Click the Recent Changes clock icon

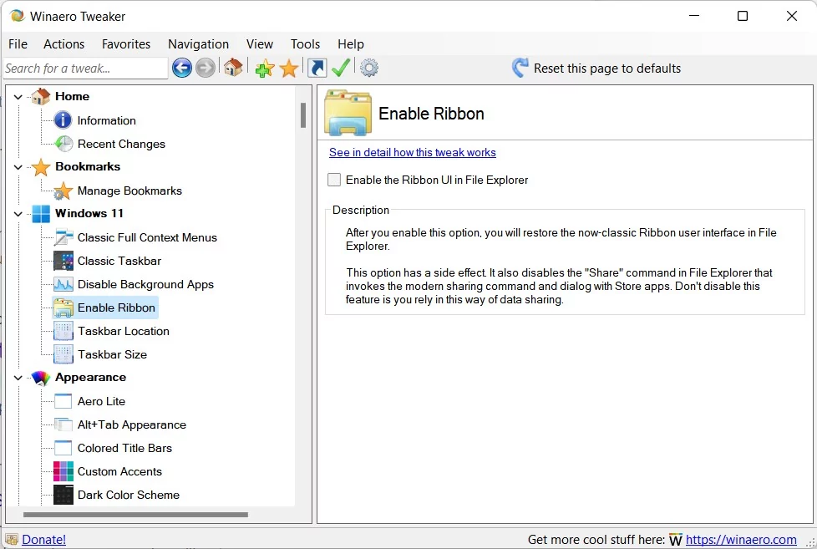tap(63, 144)
